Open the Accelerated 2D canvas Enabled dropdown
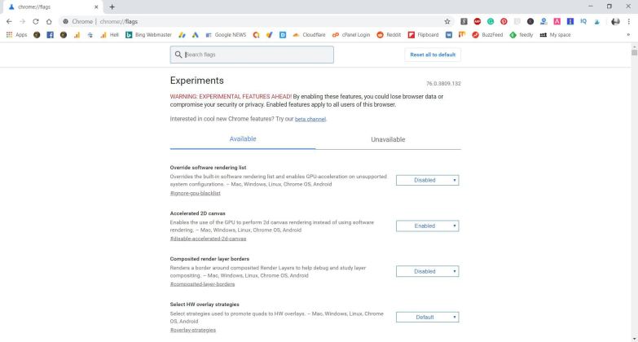The width and height of the screenshot is (638, 342). tap(427, 226)
